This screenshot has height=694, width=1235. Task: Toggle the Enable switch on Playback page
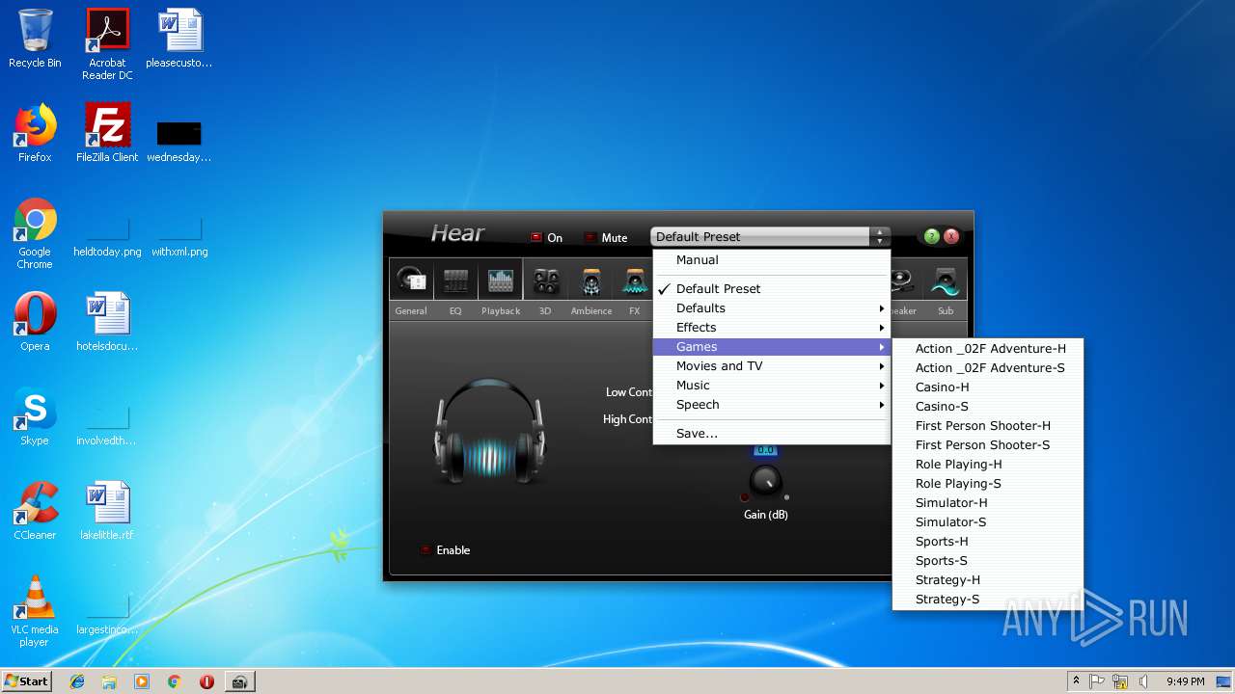pyautogui.click(x=425, y=550)
